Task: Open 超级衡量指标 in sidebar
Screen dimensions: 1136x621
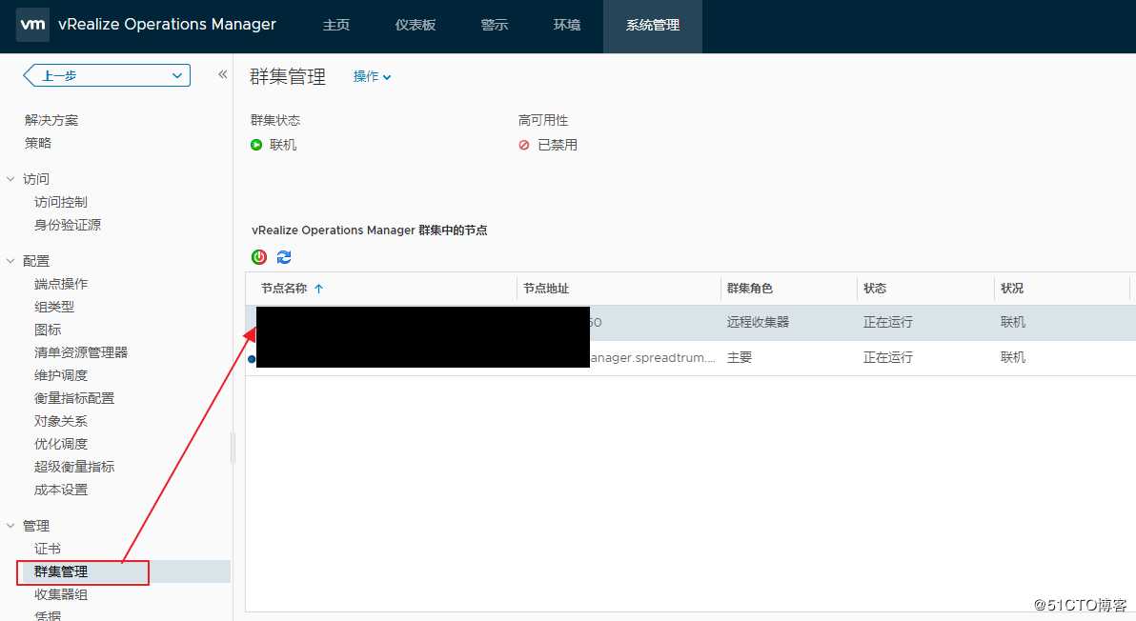Action: 74,467
